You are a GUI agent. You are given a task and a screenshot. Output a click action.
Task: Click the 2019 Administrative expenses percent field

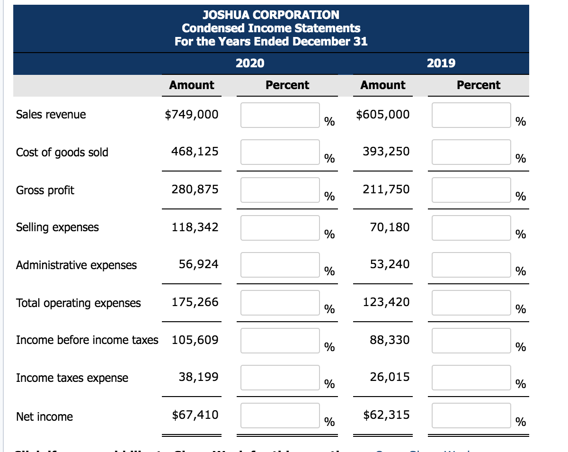pyautogui.click(x=471, y=265)
